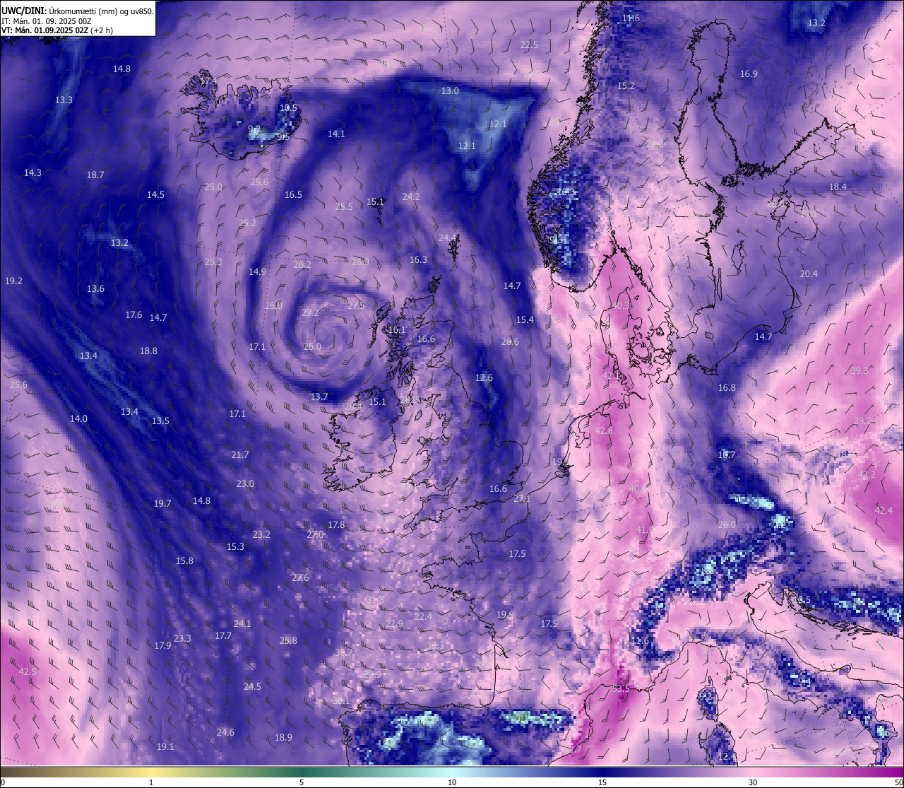Click the 13.7 value label

point(319,396)
